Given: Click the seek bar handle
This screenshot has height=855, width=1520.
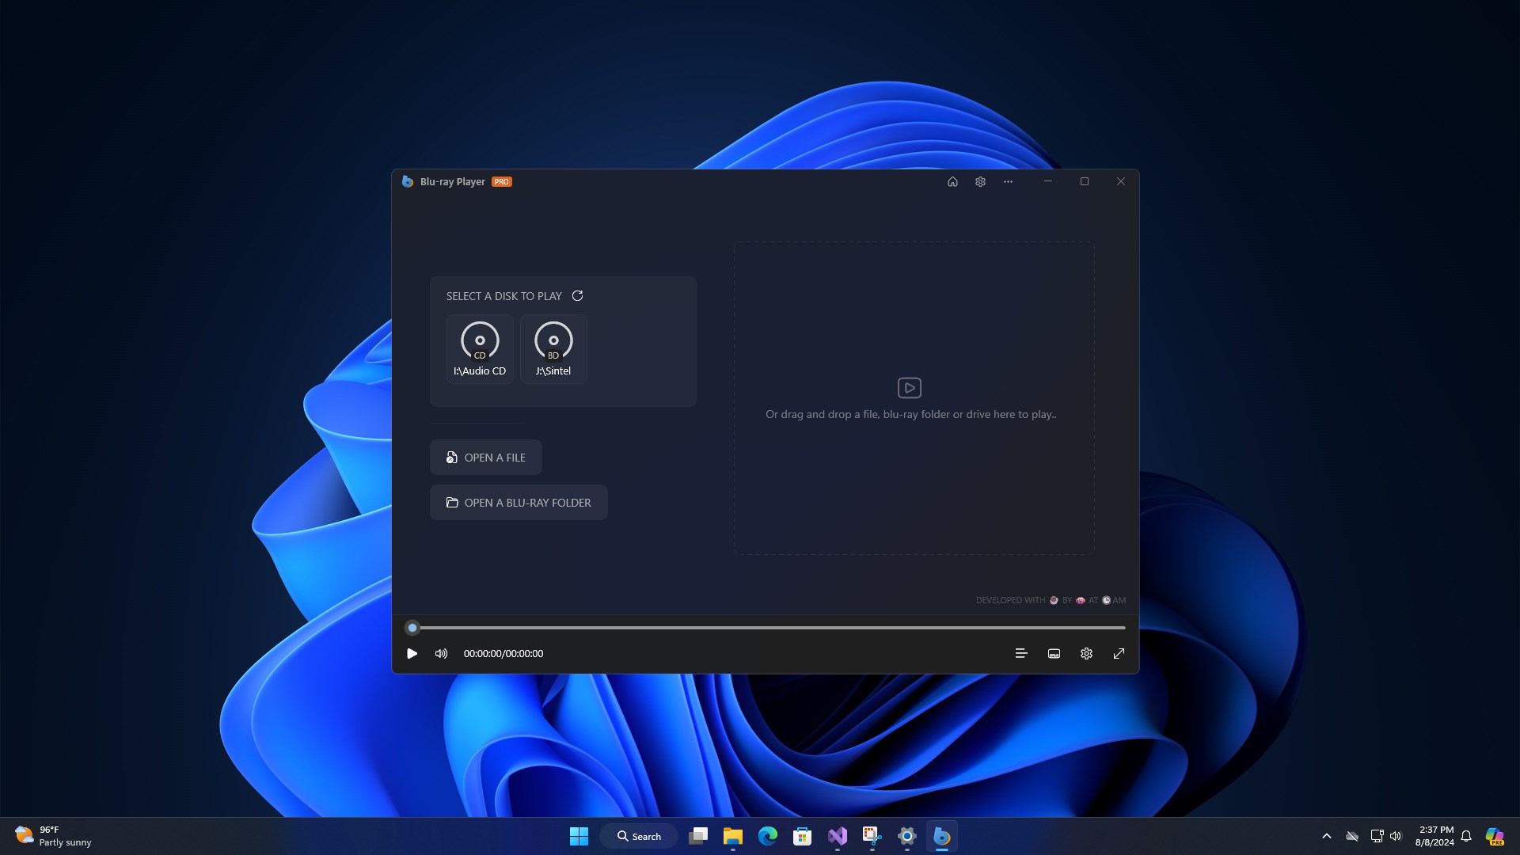Looking at the screenshot, I should pos(412,628).
